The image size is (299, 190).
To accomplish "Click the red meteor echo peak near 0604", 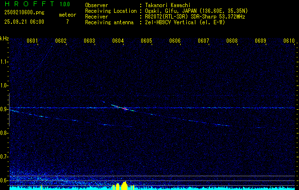I will coord(125,109).
